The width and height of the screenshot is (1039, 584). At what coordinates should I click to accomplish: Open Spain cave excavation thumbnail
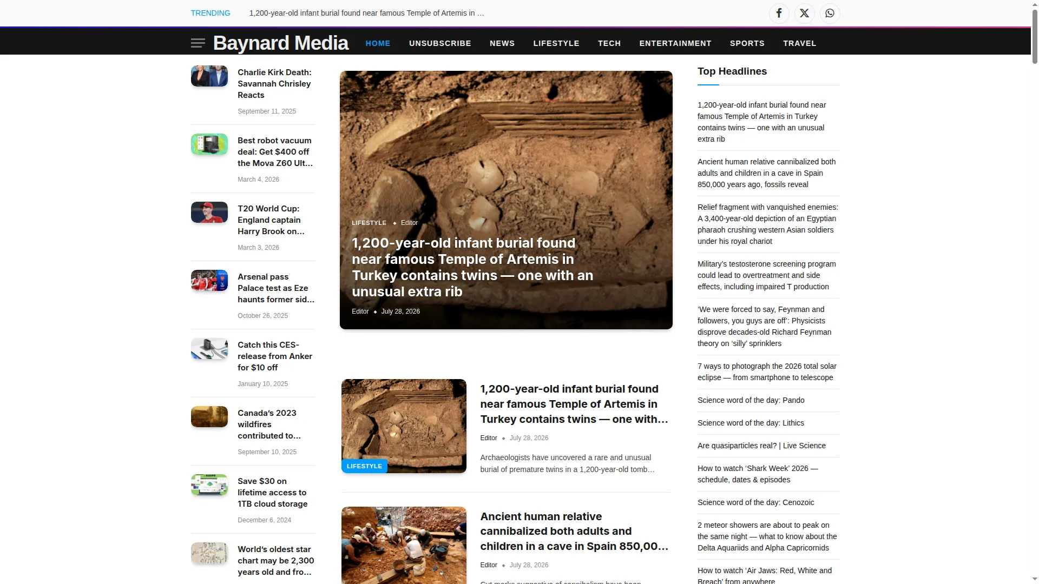[404, 545]
